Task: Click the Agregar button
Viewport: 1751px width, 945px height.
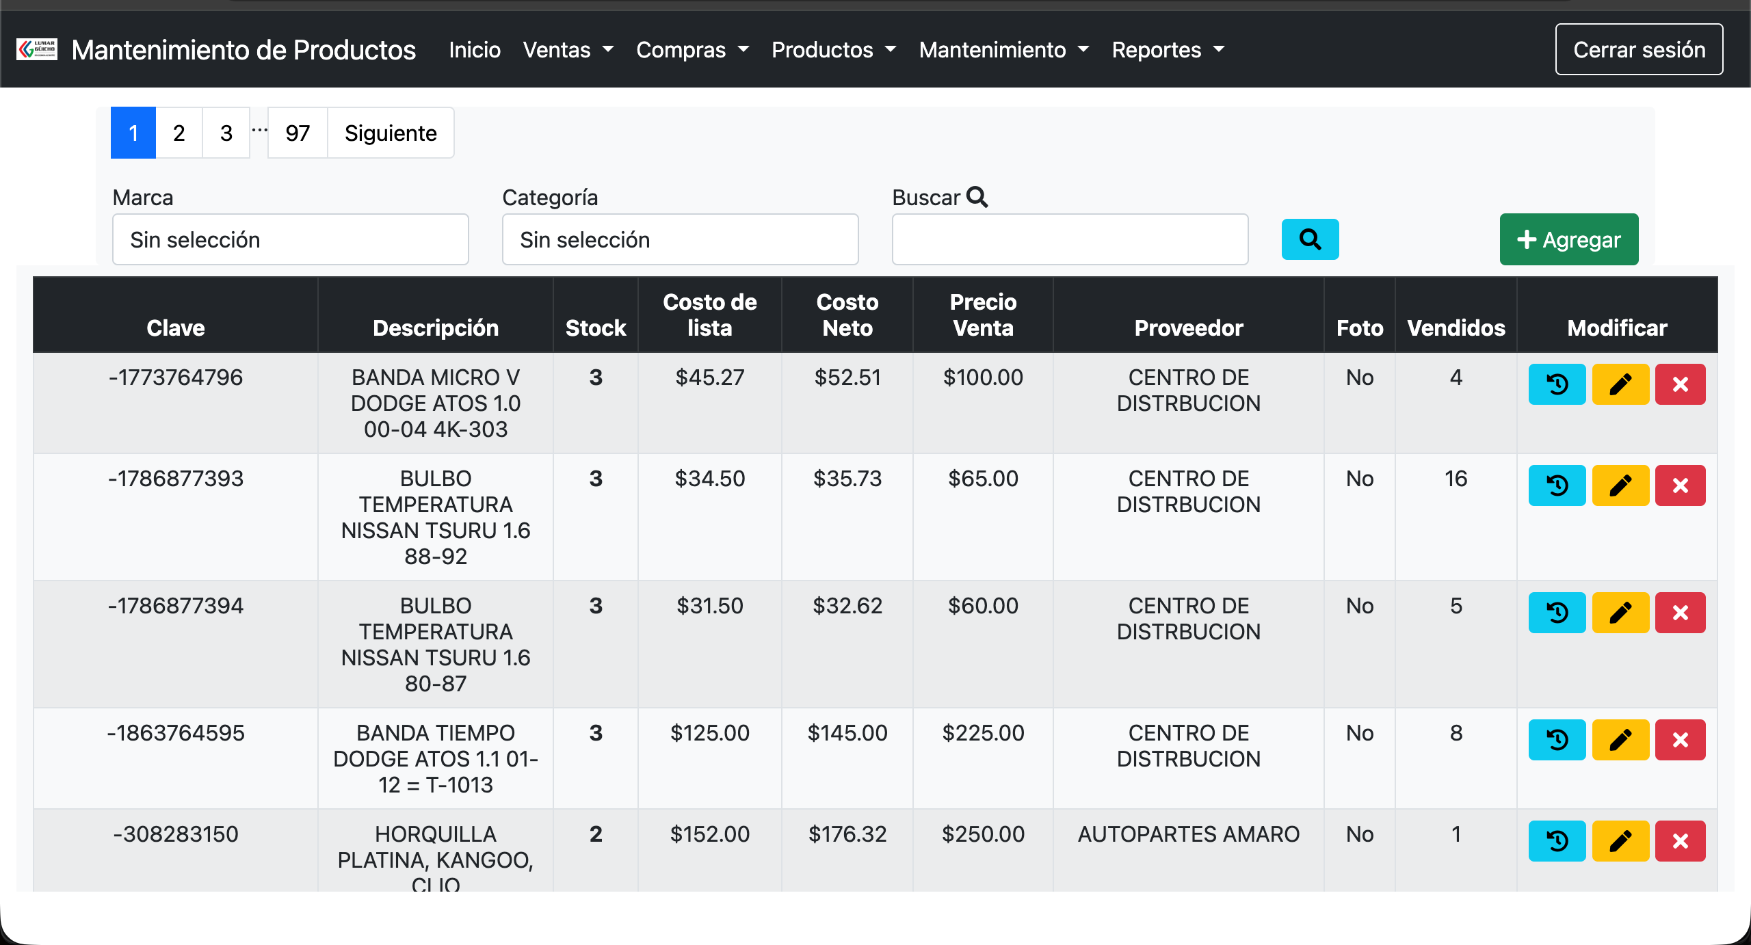Action: coord(1569,239)
